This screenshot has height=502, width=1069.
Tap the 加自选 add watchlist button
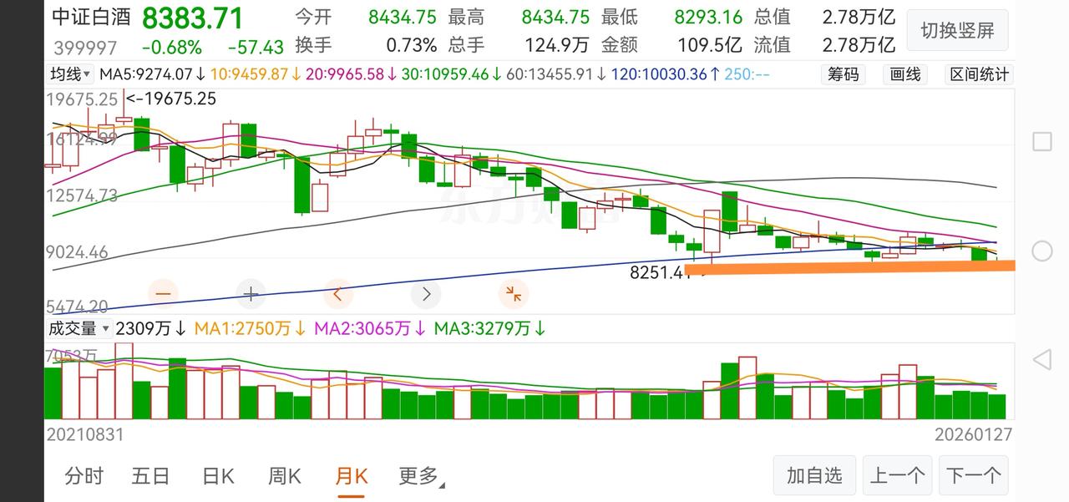click(x=814, y=476)
